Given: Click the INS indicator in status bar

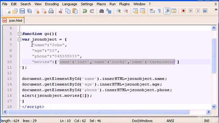Looking at the screenshot, I should tap(207, 121).
